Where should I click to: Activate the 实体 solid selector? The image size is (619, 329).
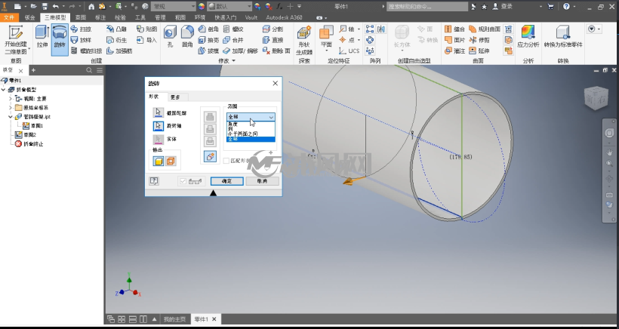tap(159, 139)
